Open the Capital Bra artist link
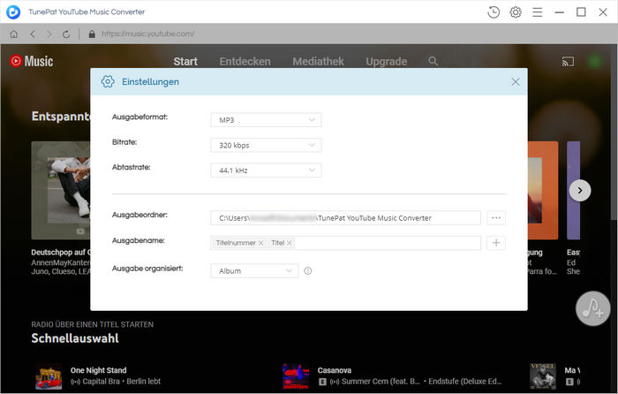The image size is (618, 394). click(x=101, y=382)
